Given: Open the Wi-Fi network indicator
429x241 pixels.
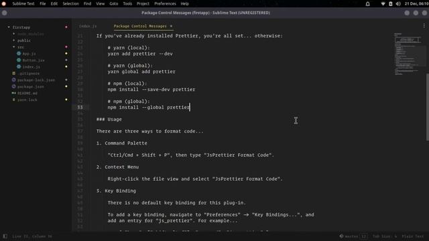Looking at the screenshot, I should point(383,4).
